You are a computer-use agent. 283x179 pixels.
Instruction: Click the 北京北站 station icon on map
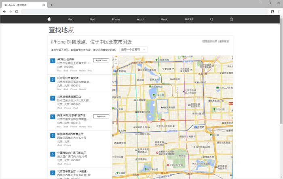tap(114, 71)
